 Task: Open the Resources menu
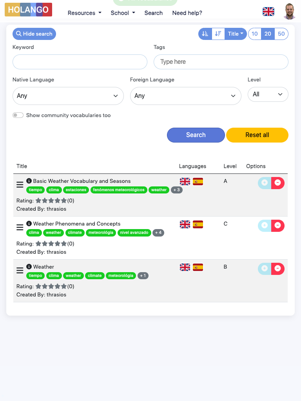tap(84, 13)
